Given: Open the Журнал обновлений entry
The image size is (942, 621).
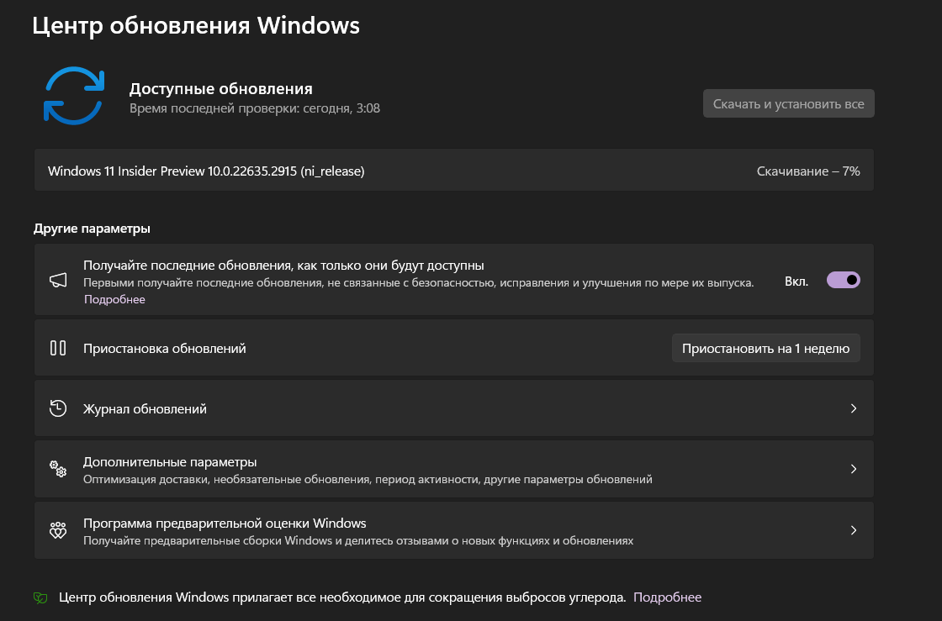Looking at the screenshot, I should click(x=145, y=409).
